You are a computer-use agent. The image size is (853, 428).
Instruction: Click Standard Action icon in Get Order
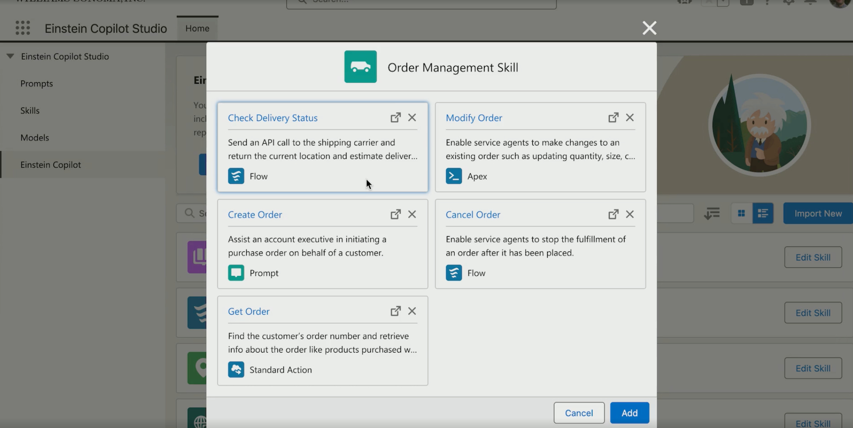[x=236, y=370]
